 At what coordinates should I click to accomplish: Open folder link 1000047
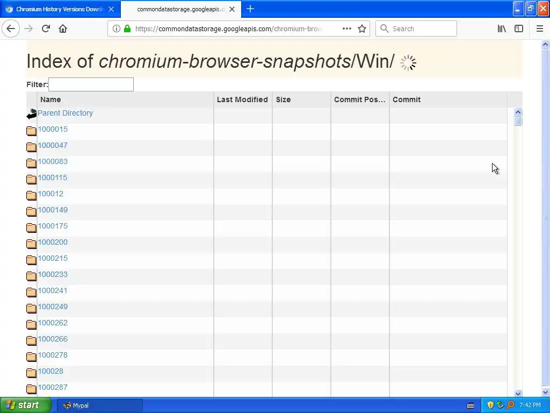tap(53, 145)
